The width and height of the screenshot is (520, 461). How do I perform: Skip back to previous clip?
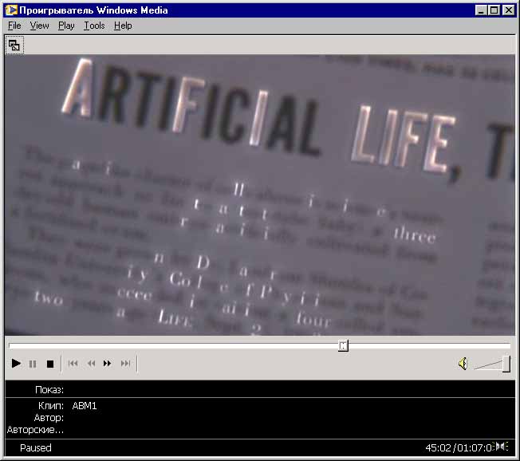(x=73, y=364)
